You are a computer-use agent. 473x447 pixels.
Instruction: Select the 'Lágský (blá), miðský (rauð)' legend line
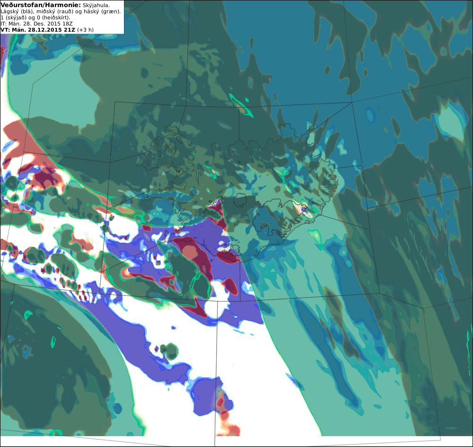(61, 11)
